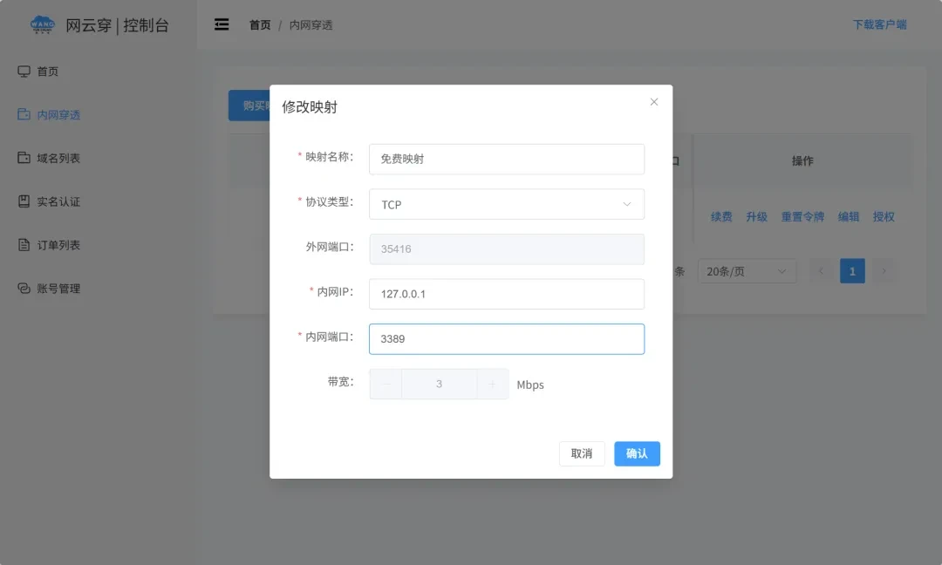
Task: Click the folder icon beside 域名列表
Action: [x=24, y=158]
